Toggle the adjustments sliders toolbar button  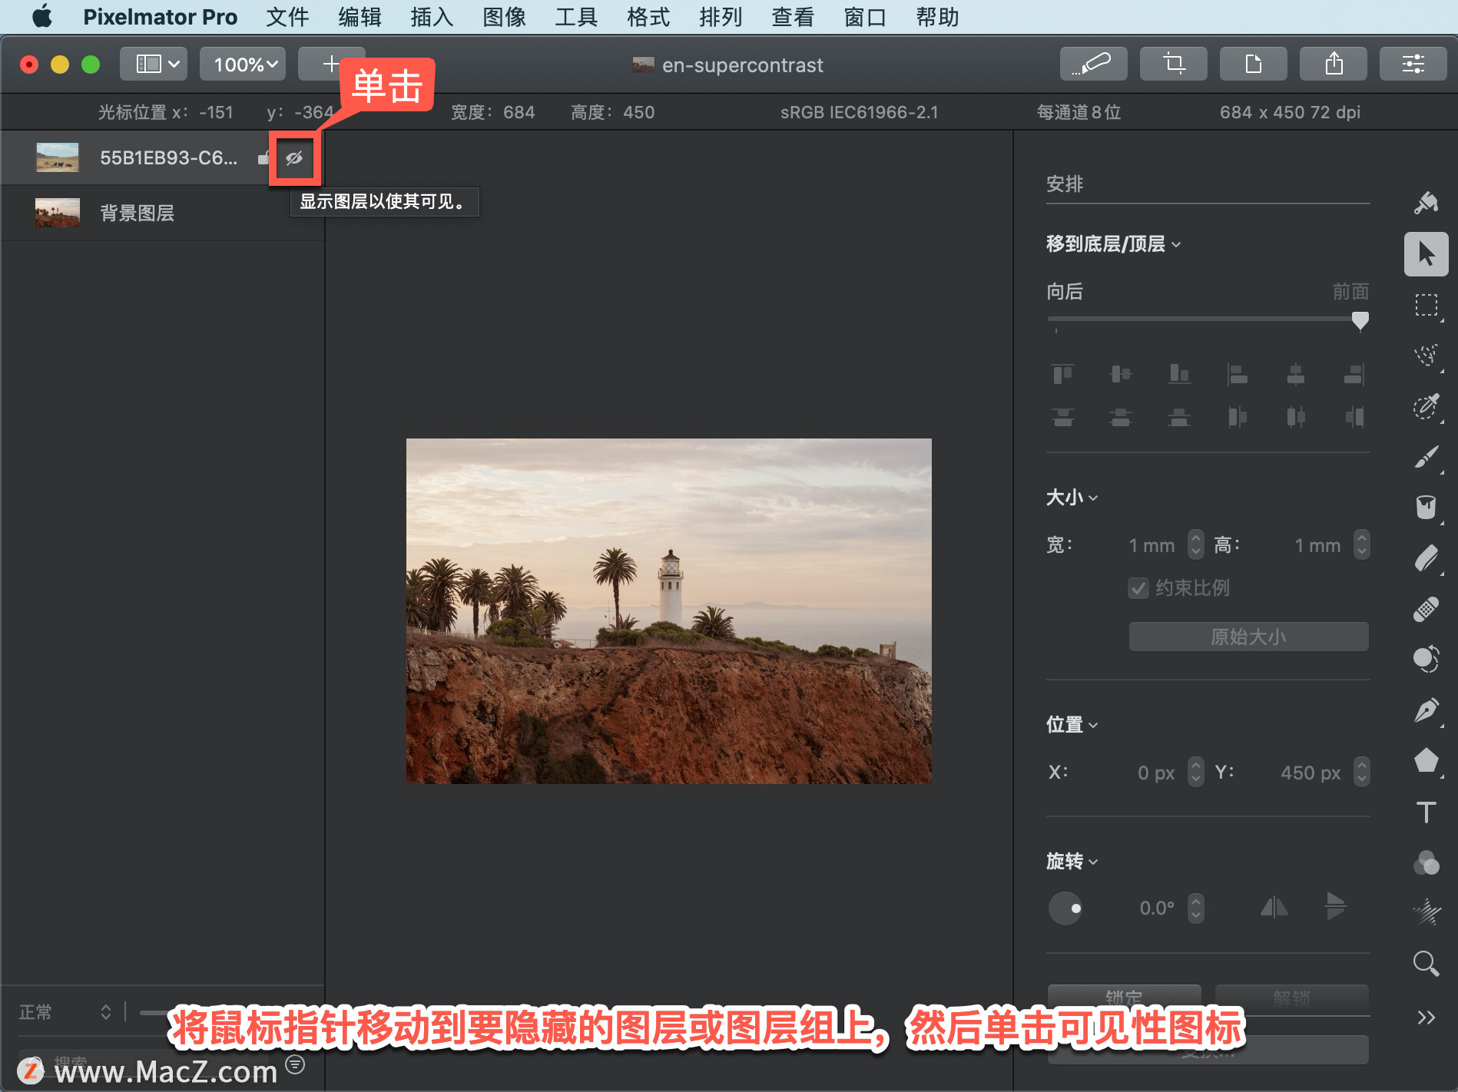click(x=1413, y=64)
